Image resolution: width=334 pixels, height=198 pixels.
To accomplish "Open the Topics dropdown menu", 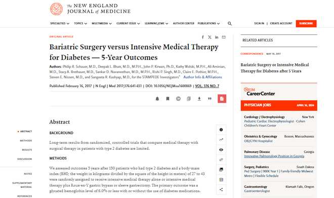I will tap(80, 23).
